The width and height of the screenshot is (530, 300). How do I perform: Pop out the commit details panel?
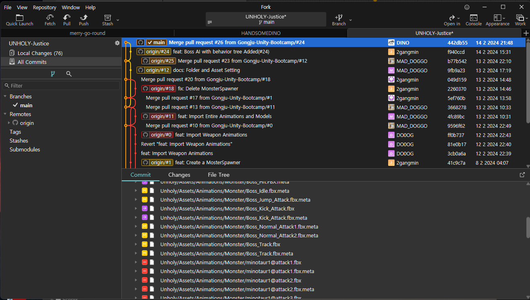coord(522,175)
